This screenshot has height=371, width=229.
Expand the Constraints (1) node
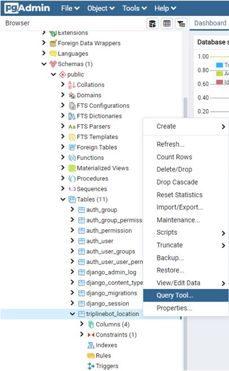[x=82, y=334]
